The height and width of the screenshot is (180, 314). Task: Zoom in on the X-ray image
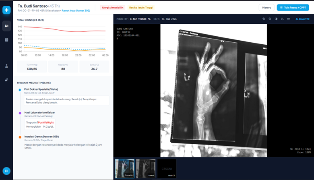tap(264, 19)
